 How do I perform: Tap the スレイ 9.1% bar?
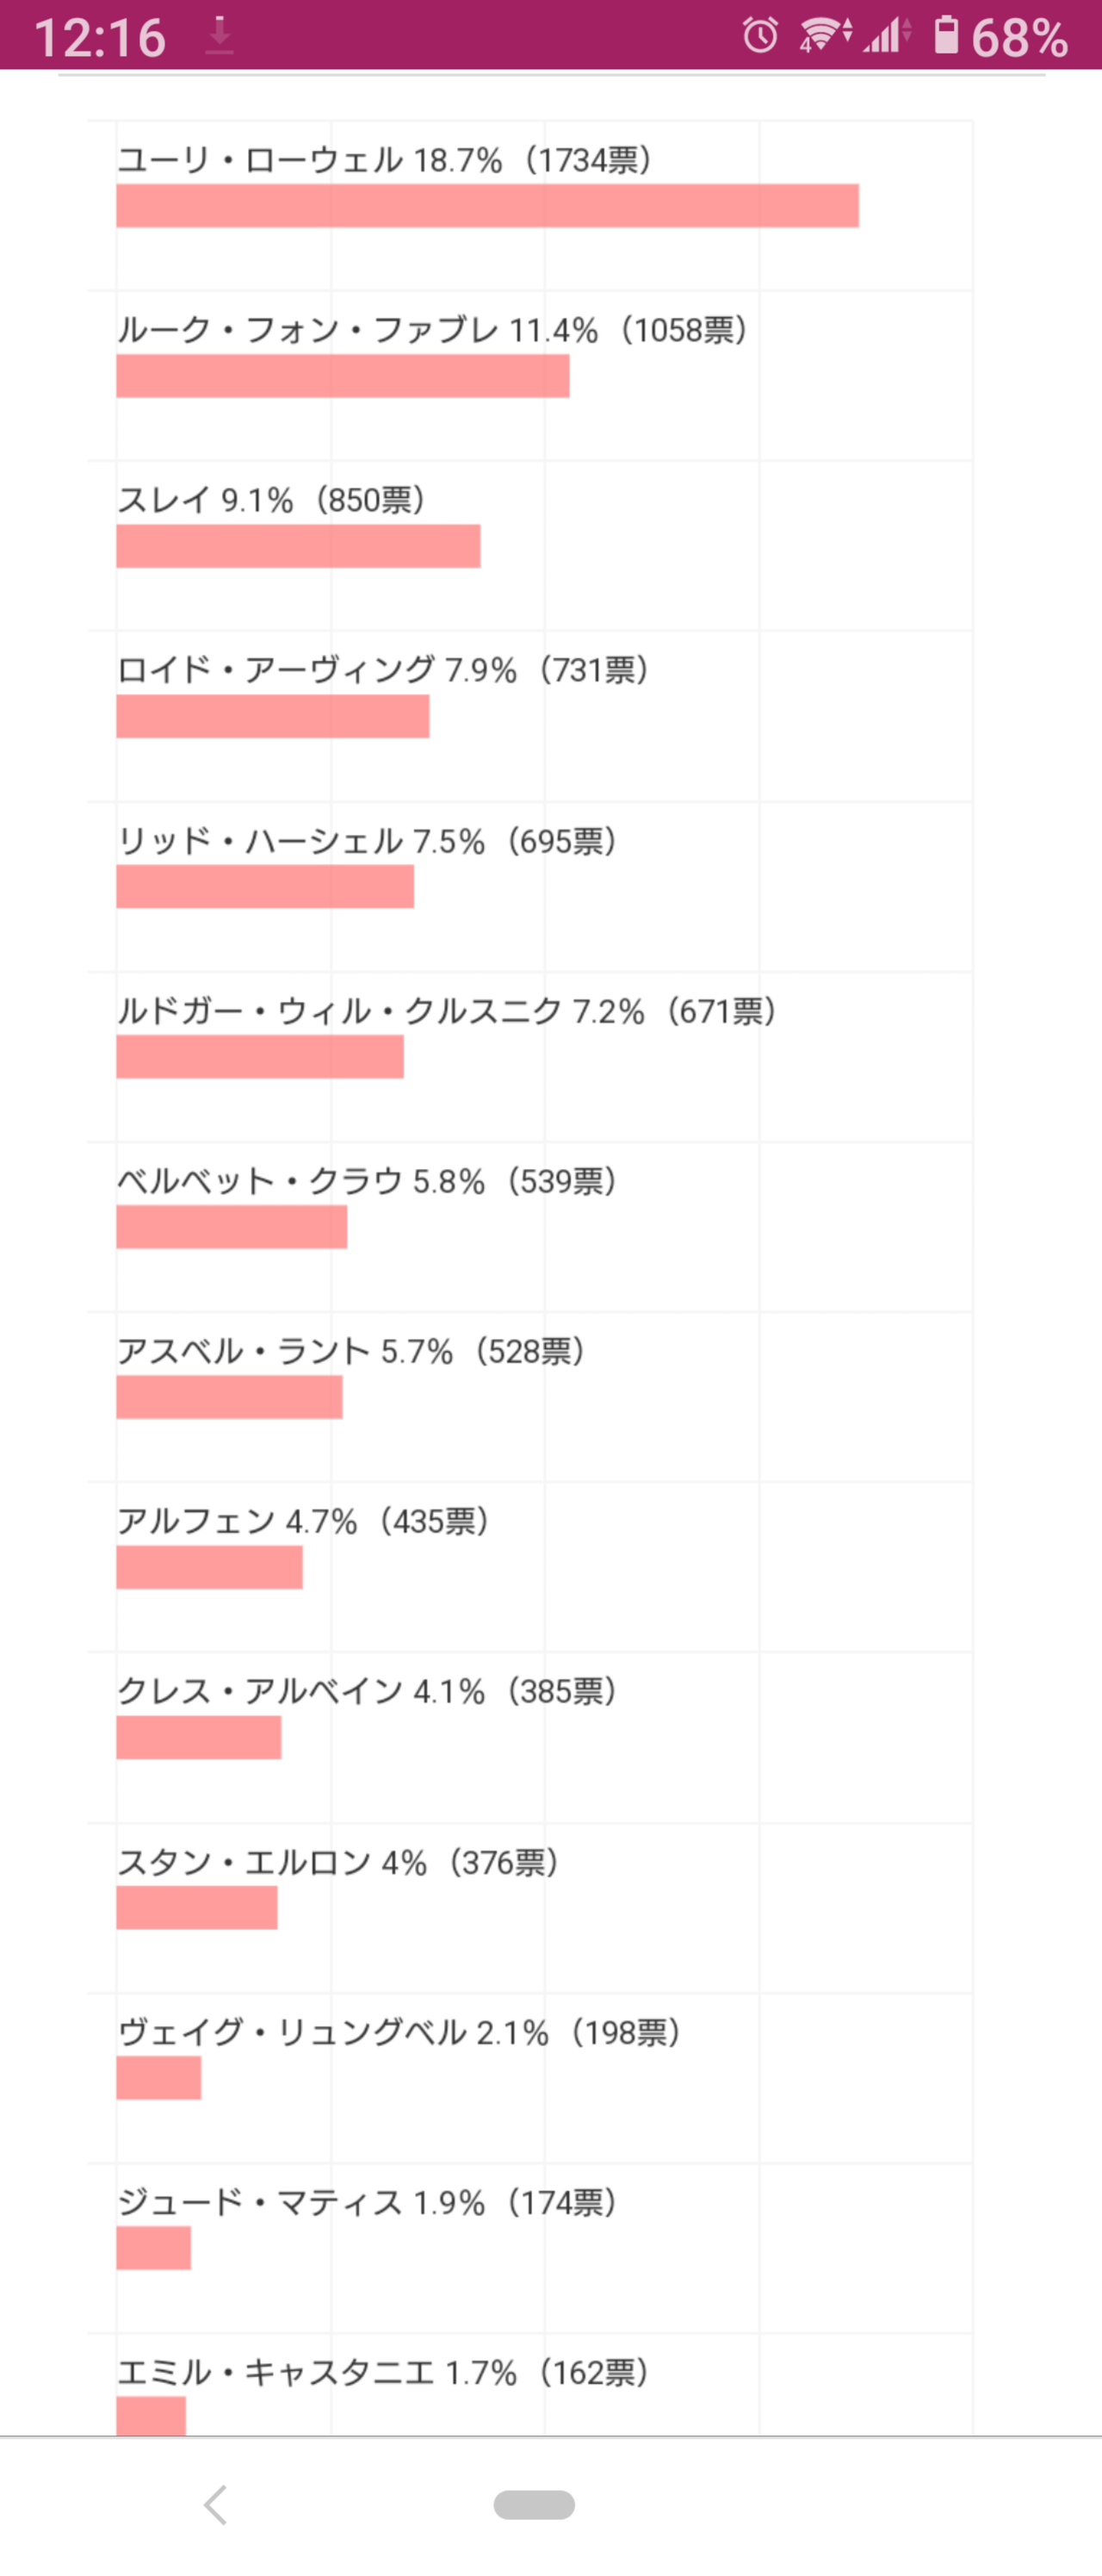298,546
